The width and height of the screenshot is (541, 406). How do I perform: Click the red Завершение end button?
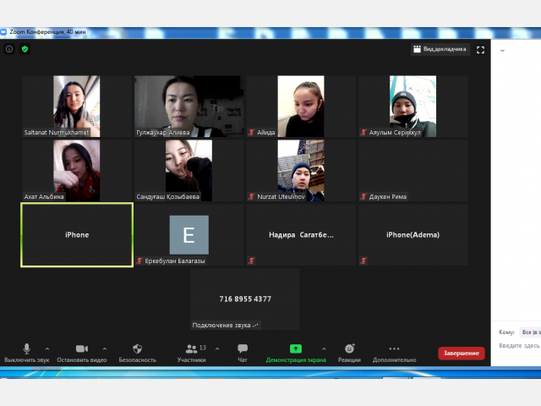[x=462, y=354]
